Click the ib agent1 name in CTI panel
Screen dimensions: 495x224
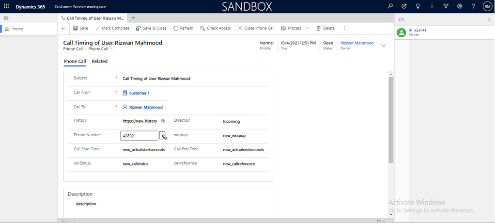coord(418,30)
